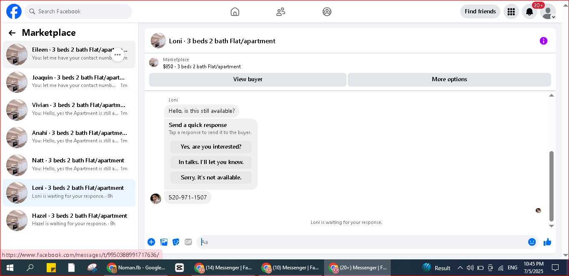
Task: Click the listing thumbnail in chat header
Action: 158,41
